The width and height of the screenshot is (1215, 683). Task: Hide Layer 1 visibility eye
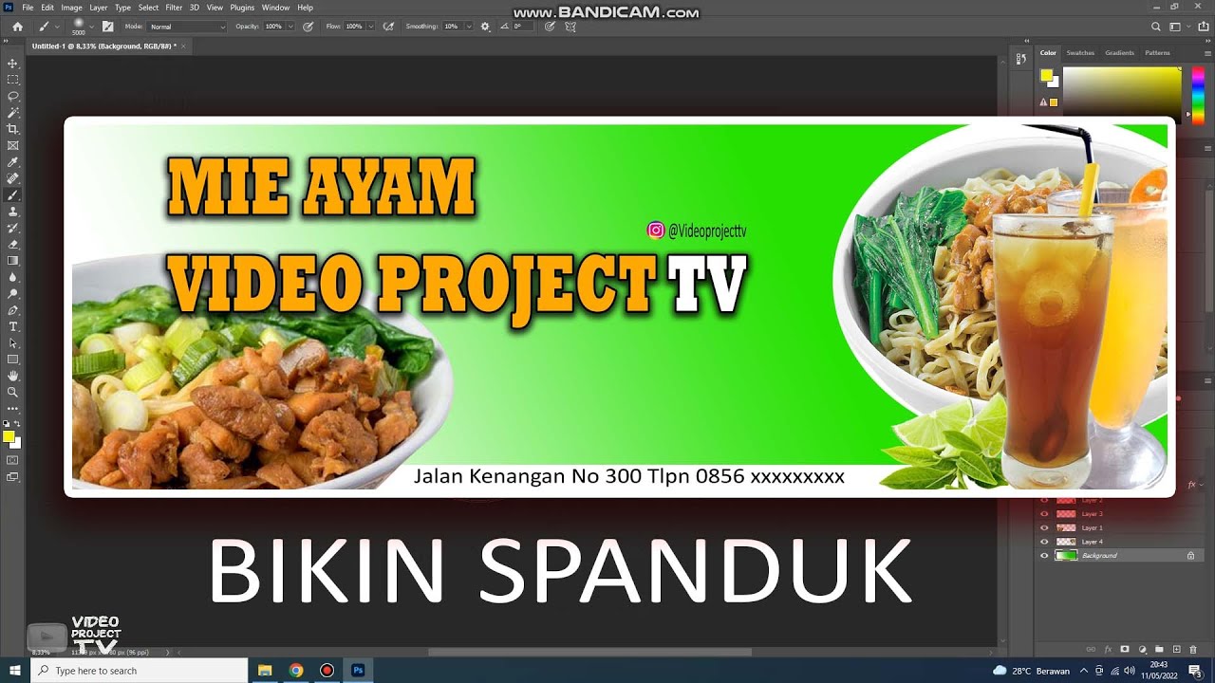click(x=1045, y=527)
